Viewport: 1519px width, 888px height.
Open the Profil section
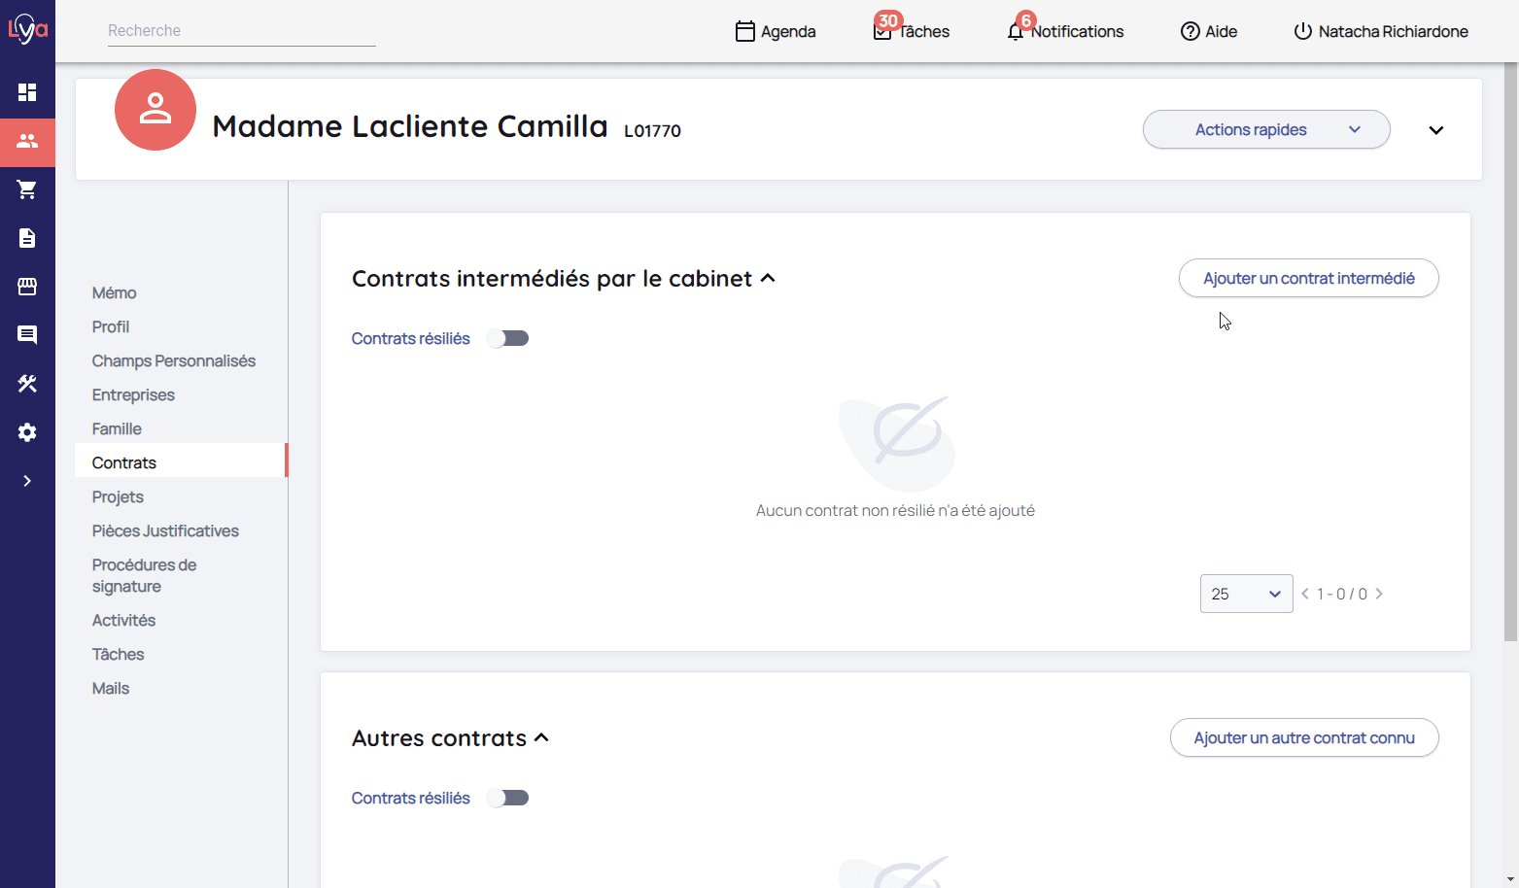pyautogui.click(x=111, y=326)
